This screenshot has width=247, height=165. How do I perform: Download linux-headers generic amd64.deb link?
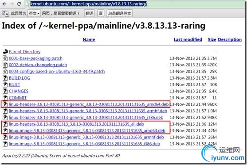[89, 104]
